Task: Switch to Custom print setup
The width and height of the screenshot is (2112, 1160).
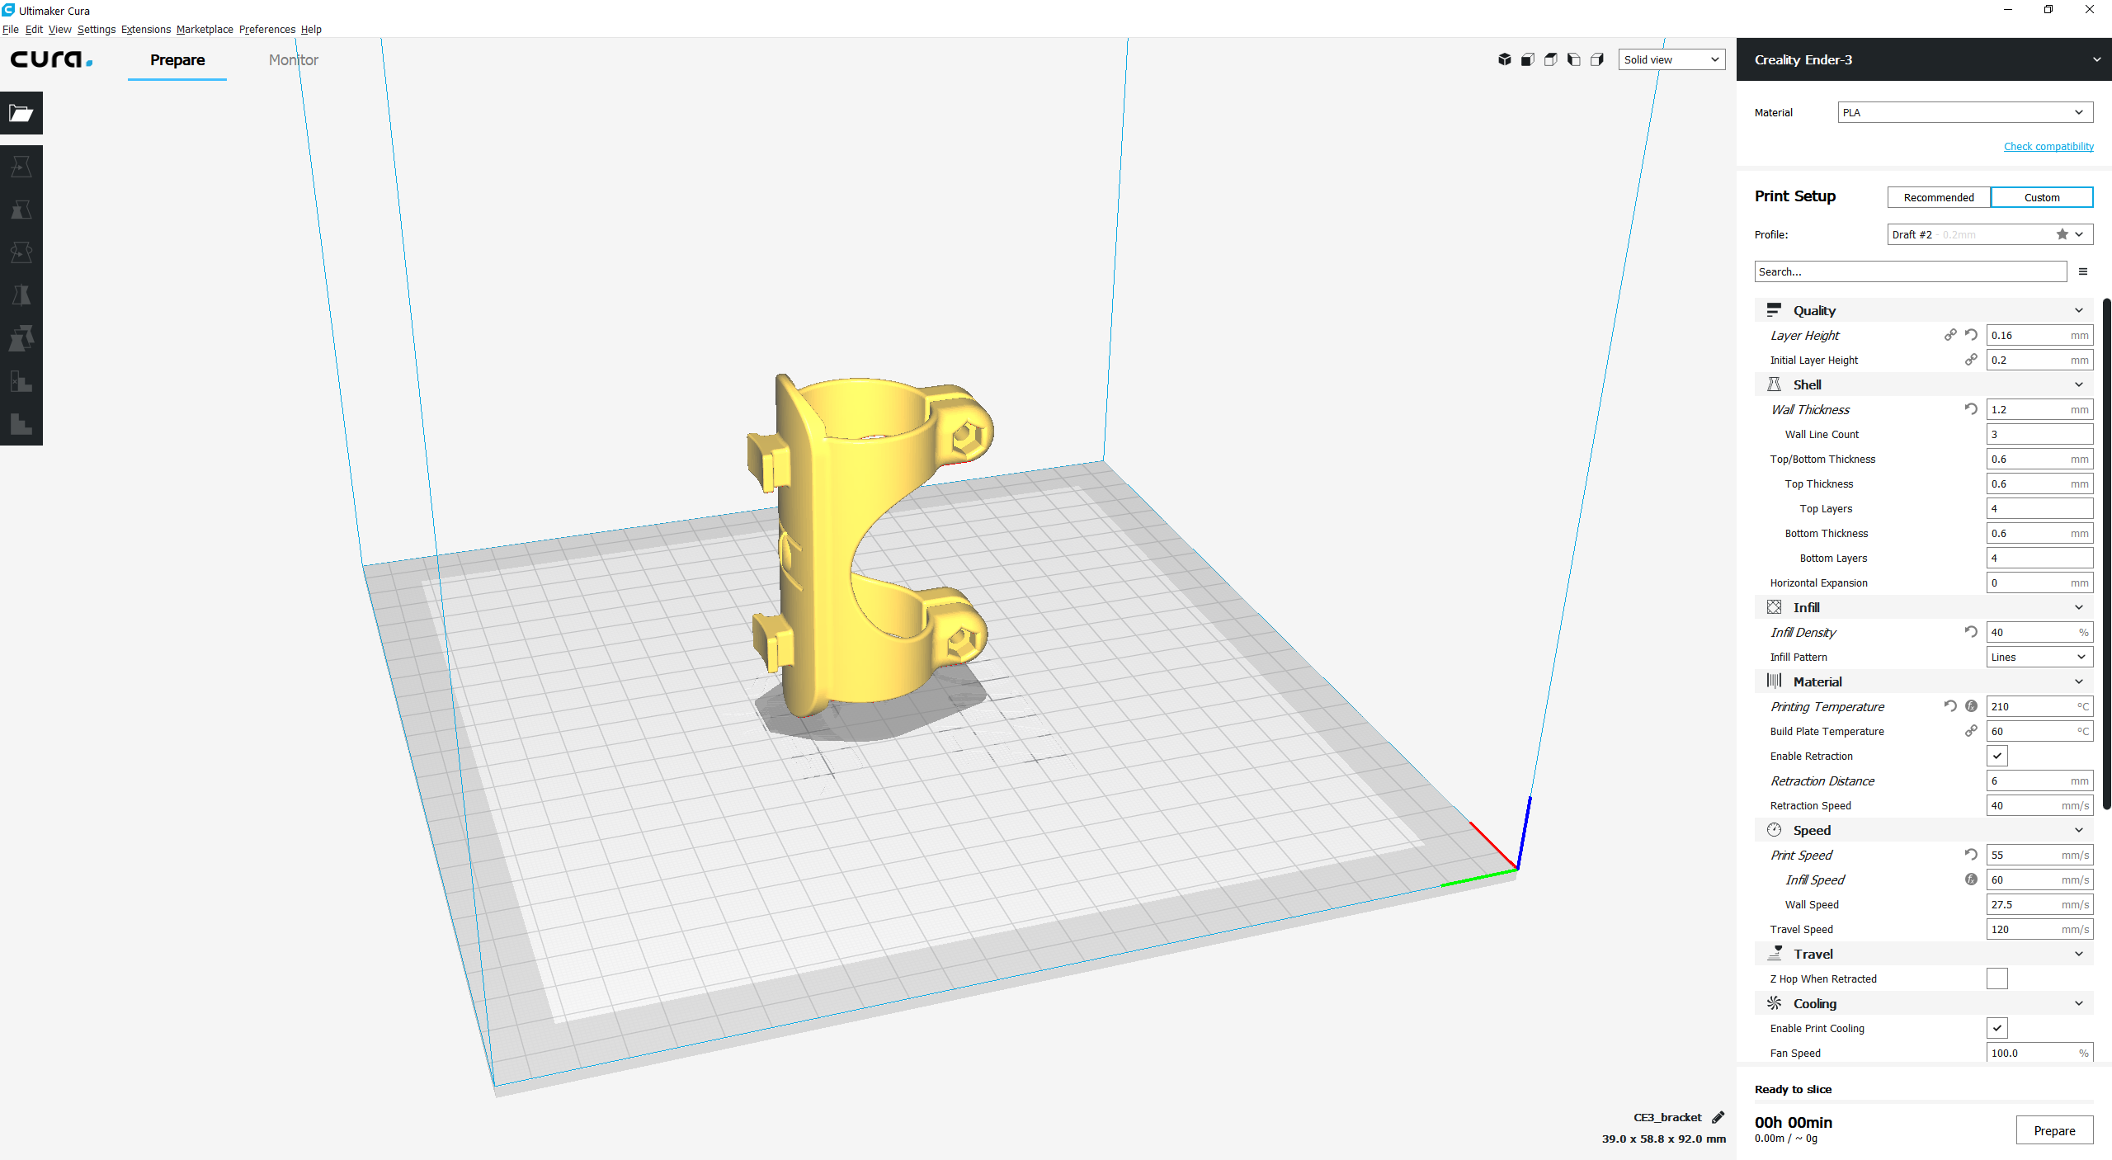Action: coord(2042,197)
